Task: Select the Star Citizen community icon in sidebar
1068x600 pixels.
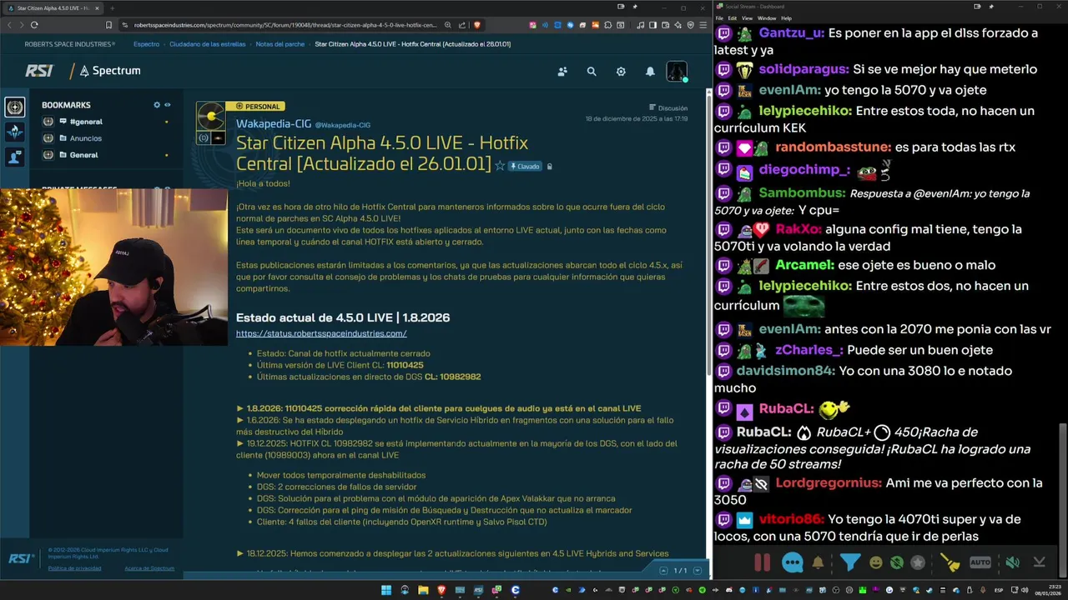Action: pos(15,107)
